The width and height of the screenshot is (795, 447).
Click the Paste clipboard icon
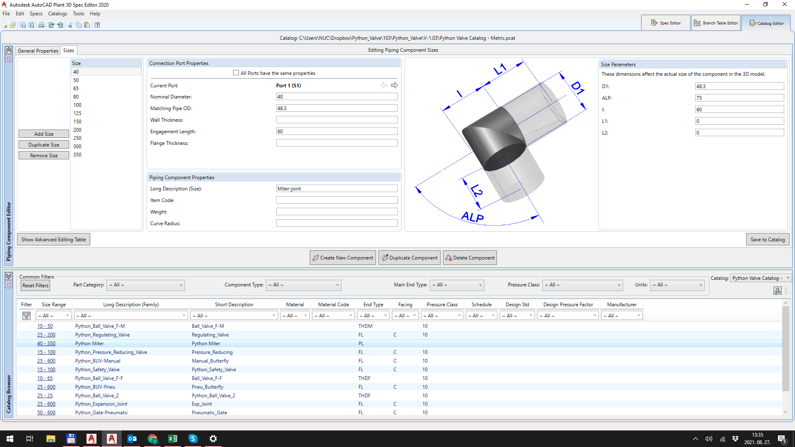[x=87, y=25]
